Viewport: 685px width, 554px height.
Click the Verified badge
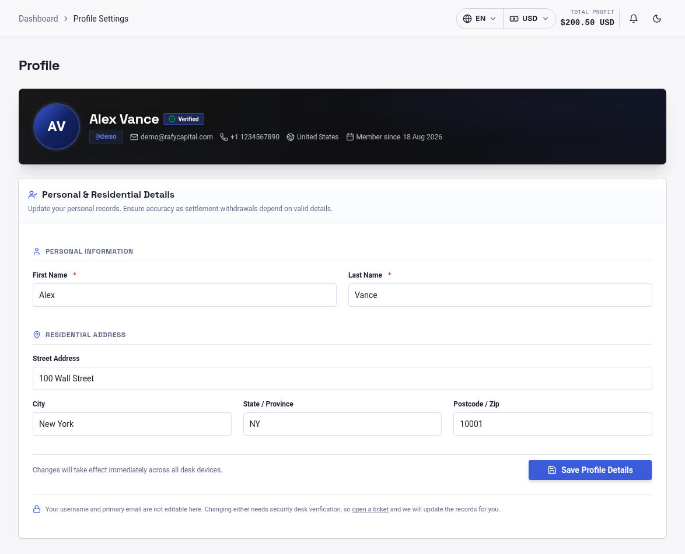pos(184,119)
